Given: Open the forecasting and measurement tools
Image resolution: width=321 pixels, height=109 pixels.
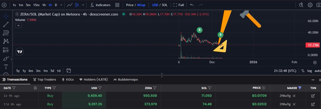Looking at the screenshot, I should (x=6, y=50).
